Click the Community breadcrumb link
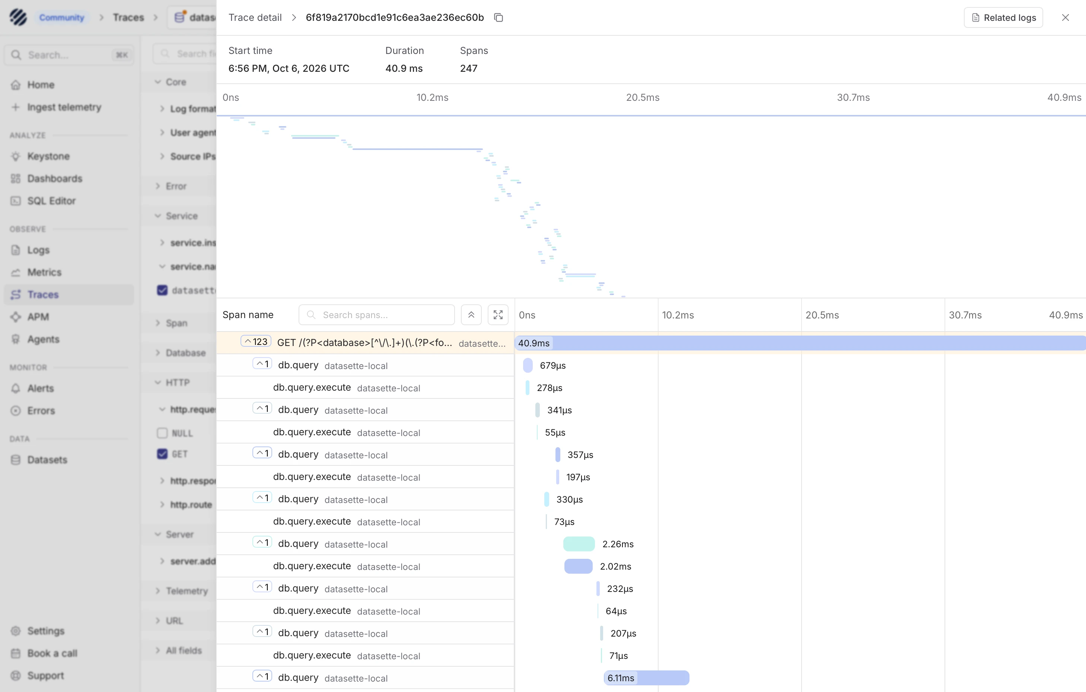This screenshot has width=1086, height=692. click(62, 17)
